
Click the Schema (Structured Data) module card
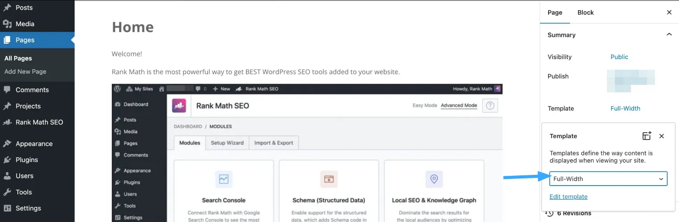329,191
